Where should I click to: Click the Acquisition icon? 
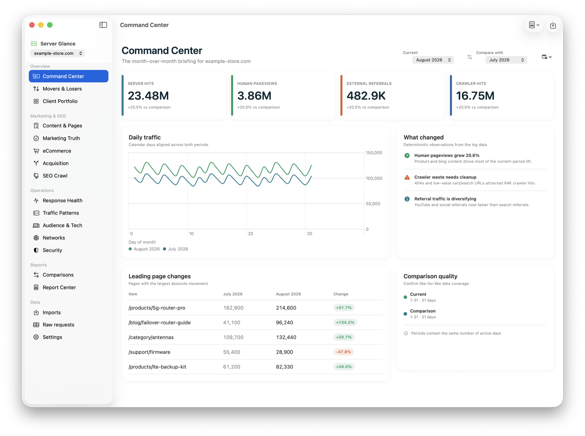pyautogui.click(x=36, y=163)
